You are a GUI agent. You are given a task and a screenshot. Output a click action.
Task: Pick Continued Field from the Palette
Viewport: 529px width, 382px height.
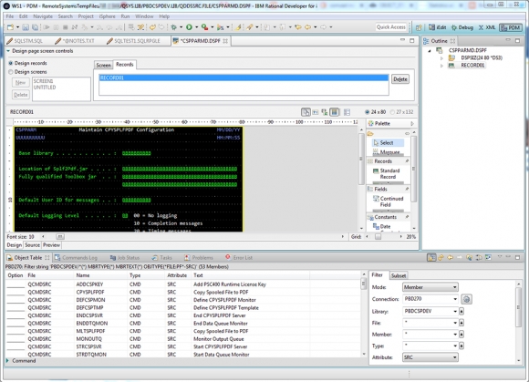[x=388, y=201]
